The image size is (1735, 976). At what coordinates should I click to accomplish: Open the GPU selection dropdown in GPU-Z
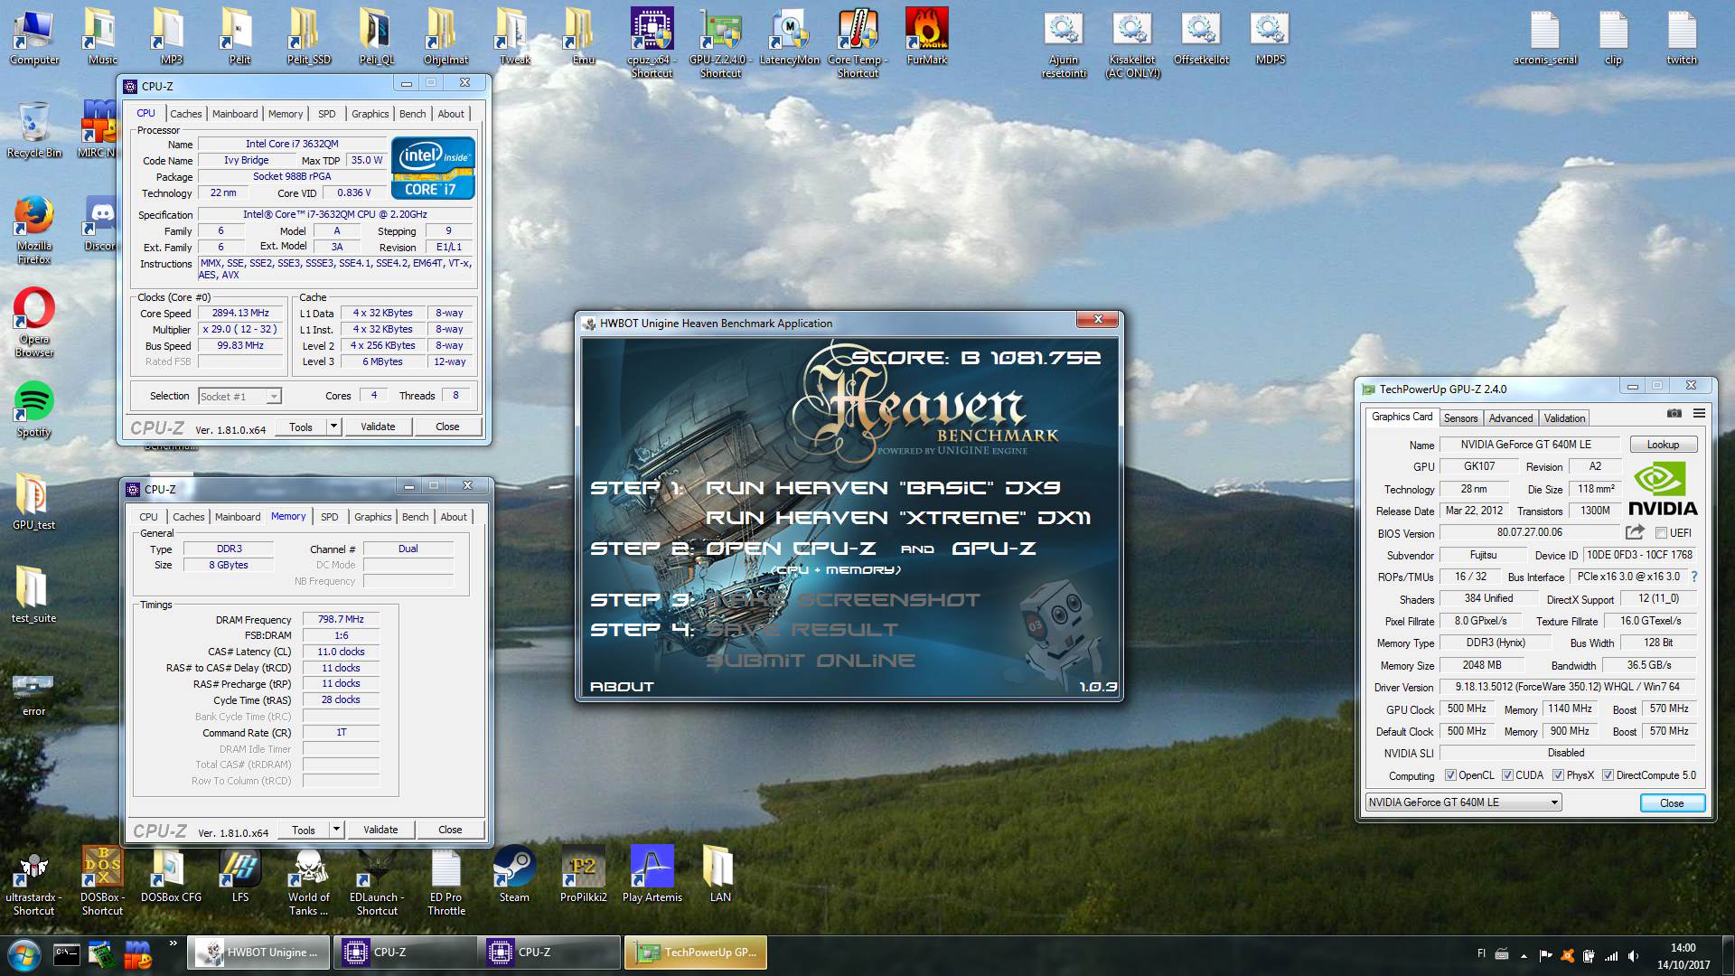coord(1463,802)
